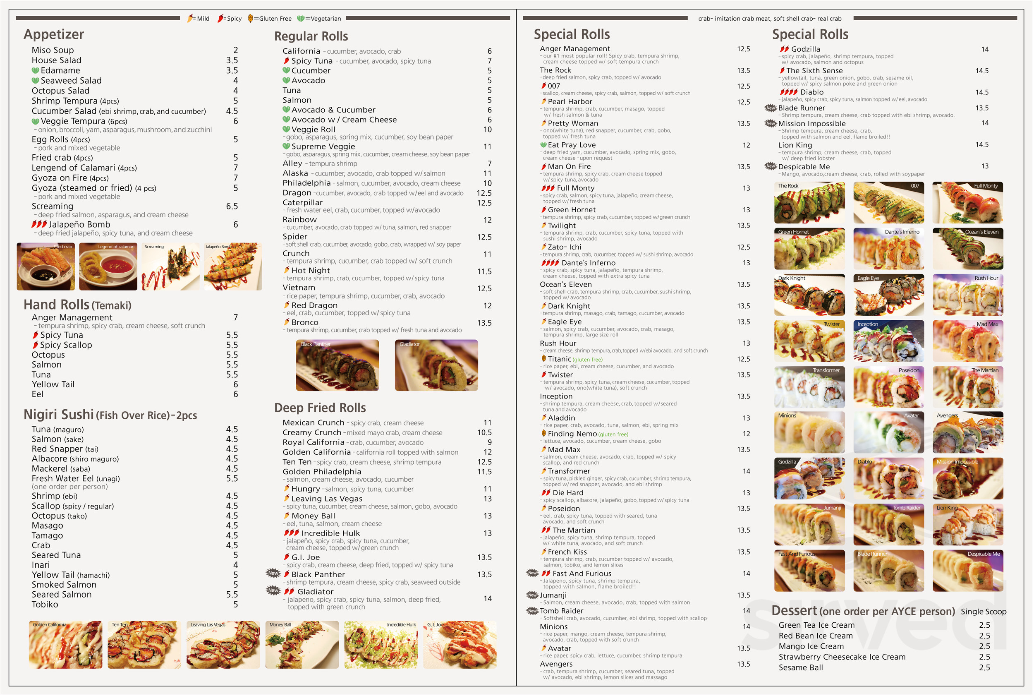Screen dimensions: 1034x696
Task: Click the triple chili icons beside Jalapeño Bomb
Action: click(x=39, y=225)
